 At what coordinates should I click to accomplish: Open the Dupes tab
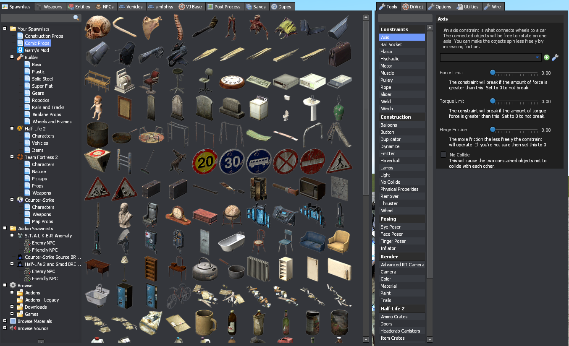click(x=281, y=6)
